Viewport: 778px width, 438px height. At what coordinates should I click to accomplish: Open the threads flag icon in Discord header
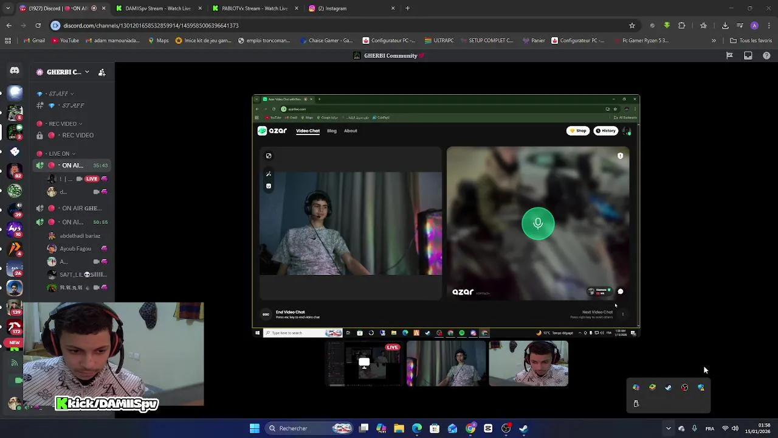point(729,55)
